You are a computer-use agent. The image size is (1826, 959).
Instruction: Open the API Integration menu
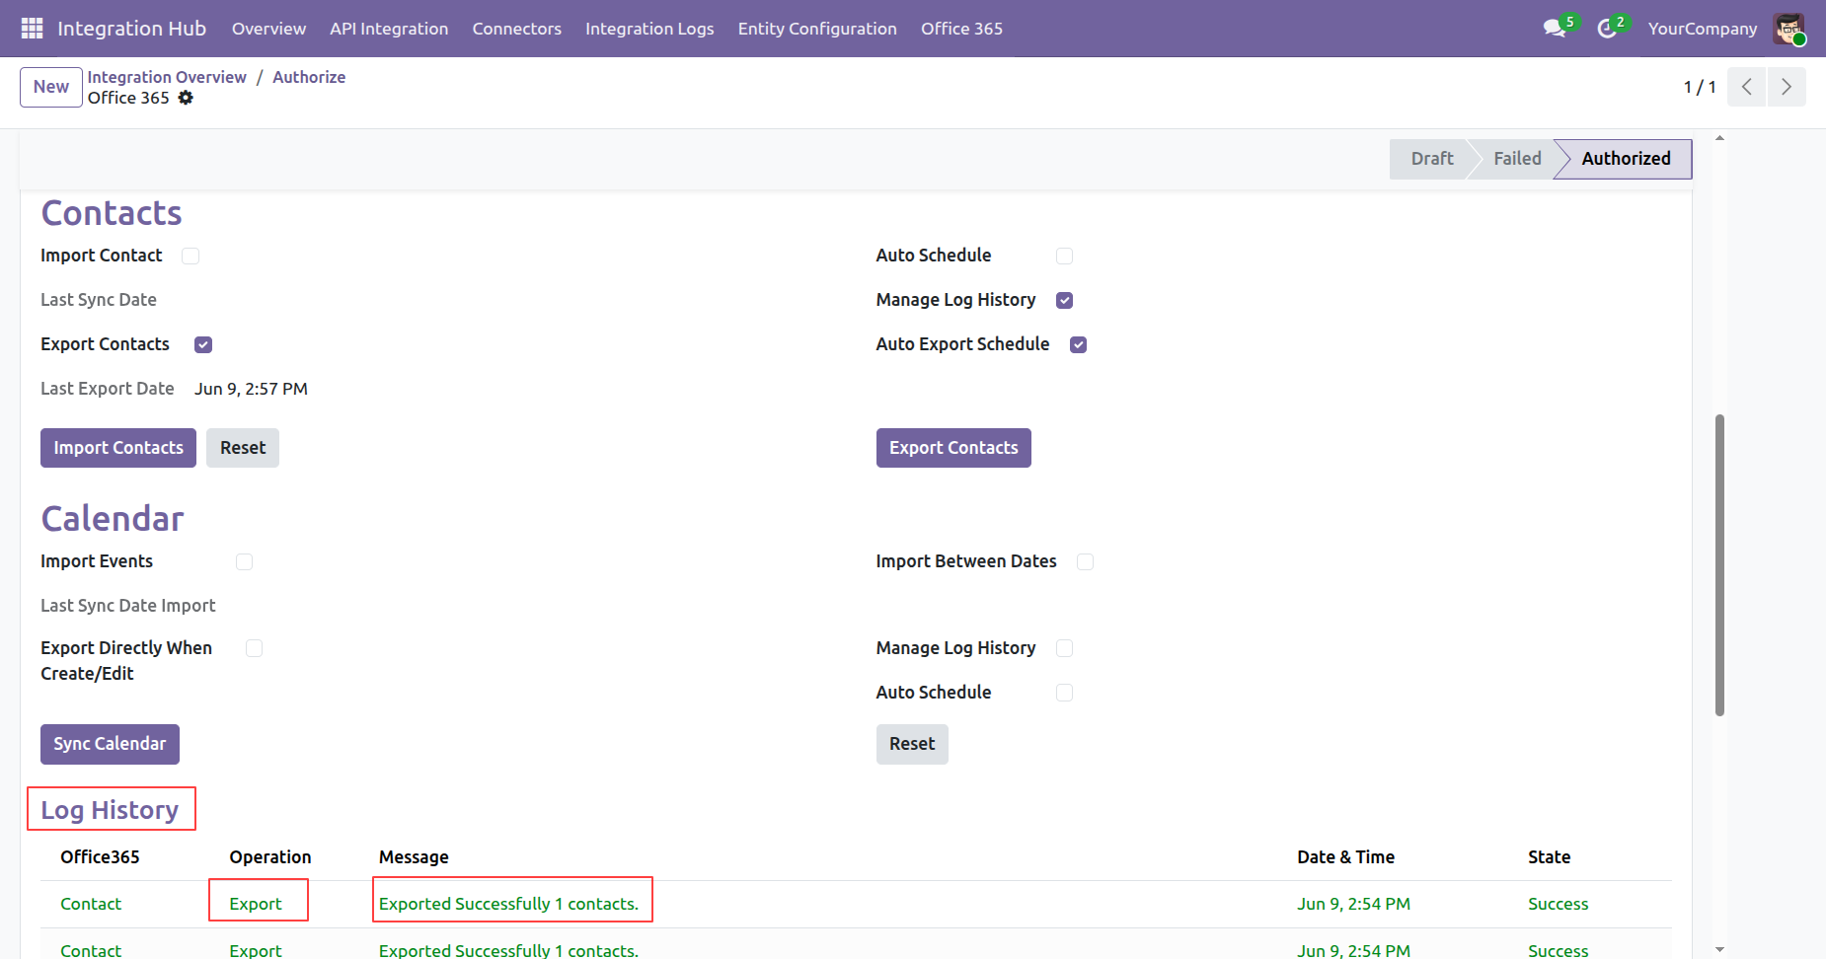tap(389, 29)
